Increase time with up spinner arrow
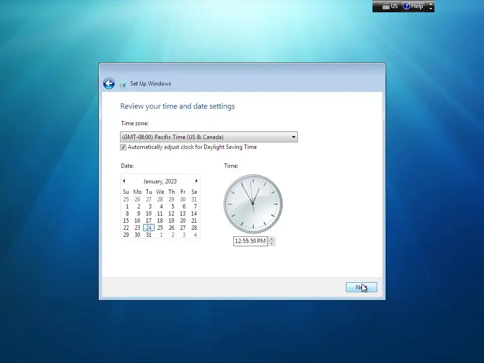Image resolution: width=484 pixels, height=363 pixels. click(272, 239)
